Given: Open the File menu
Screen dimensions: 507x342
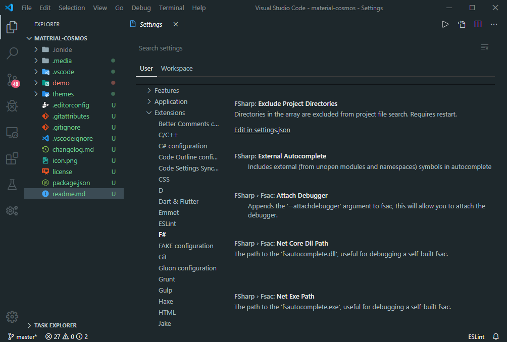Looking at the screenshot, I should point(27,8).
